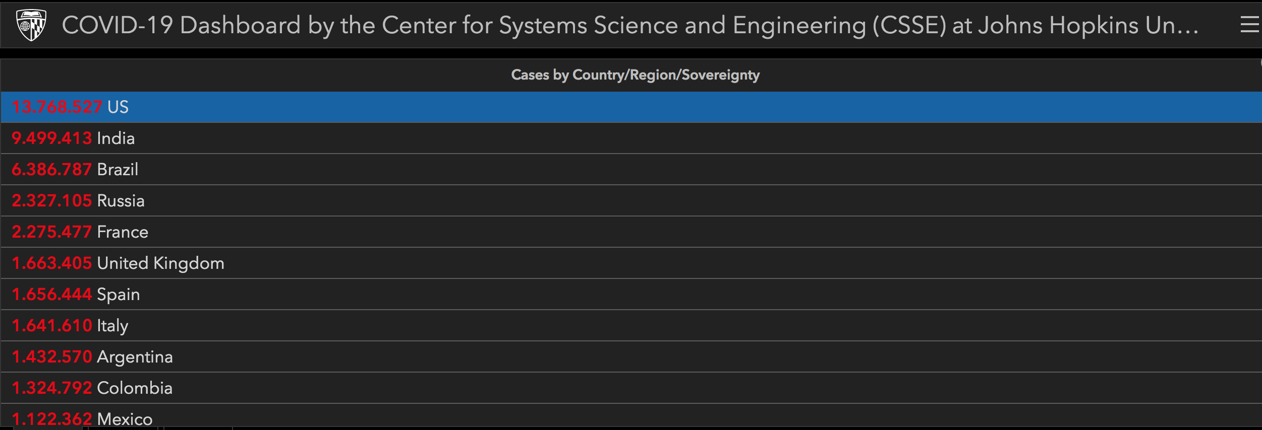
Task: Click the 9.499.413 case count
Action: [x=51, y=138]
